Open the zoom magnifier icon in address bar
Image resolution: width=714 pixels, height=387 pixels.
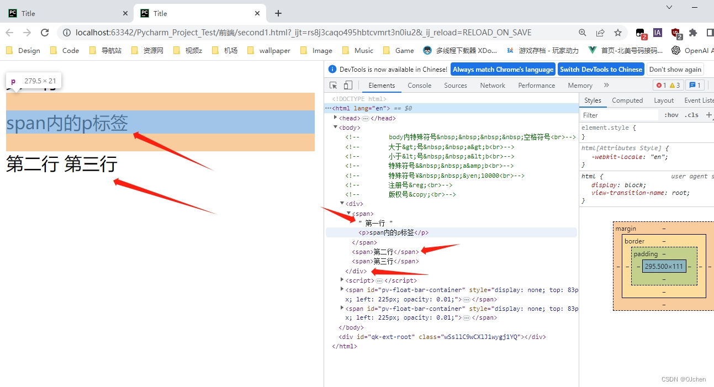pyautogui.click(x=583, y=33)
